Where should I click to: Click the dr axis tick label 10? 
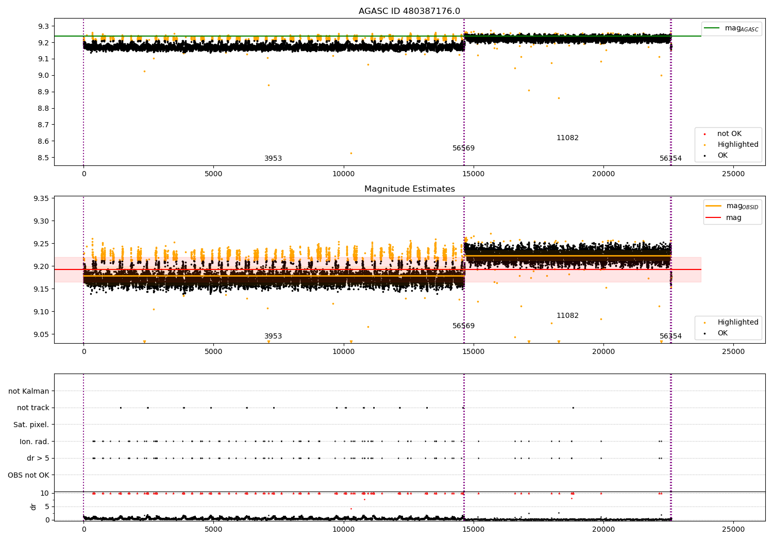pos(45,494)
